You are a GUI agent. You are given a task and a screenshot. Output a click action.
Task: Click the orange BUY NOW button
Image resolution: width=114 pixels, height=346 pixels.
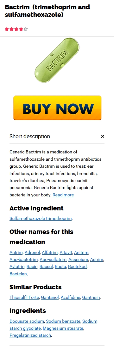(x=57, y=108)
